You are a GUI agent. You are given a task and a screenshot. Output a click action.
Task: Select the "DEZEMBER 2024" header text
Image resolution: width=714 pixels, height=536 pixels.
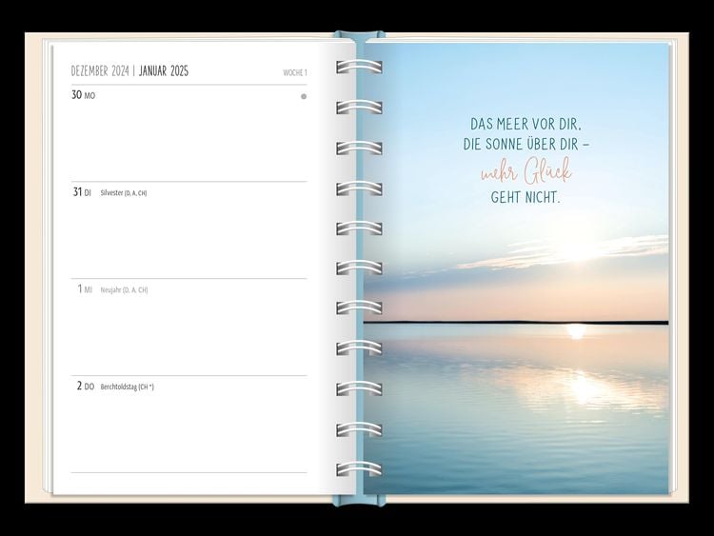[99, 71]
